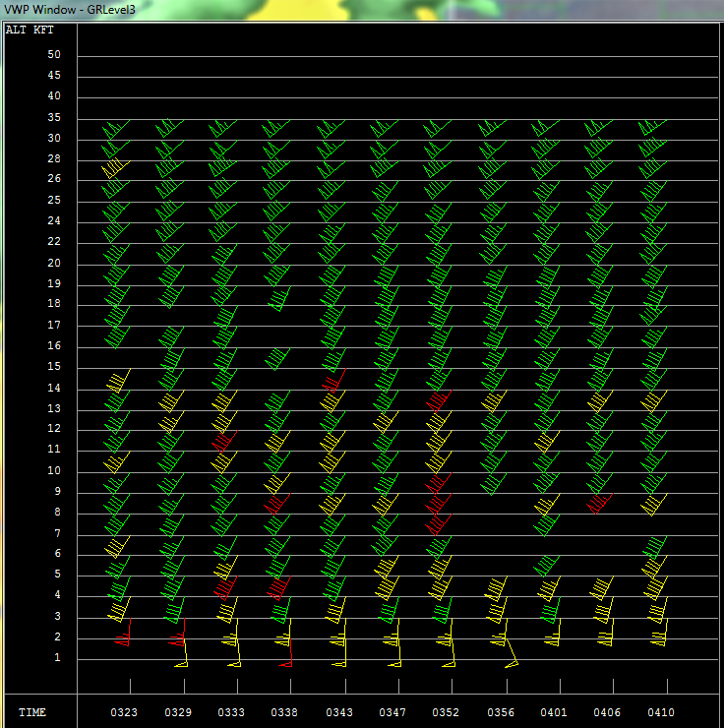Click the ALT KFT axis header
This screenshot has width=724, height=728.
pyautogui.click(x=30, y=30)
